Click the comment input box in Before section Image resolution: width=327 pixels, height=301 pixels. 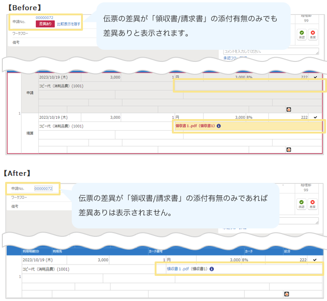point(271,51)
